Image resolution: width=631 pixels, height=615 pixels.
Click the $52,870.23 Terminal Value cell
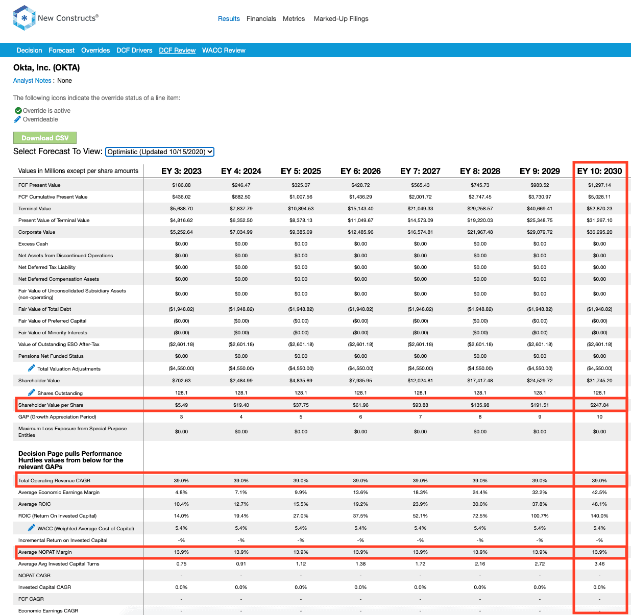coord(599,209)
